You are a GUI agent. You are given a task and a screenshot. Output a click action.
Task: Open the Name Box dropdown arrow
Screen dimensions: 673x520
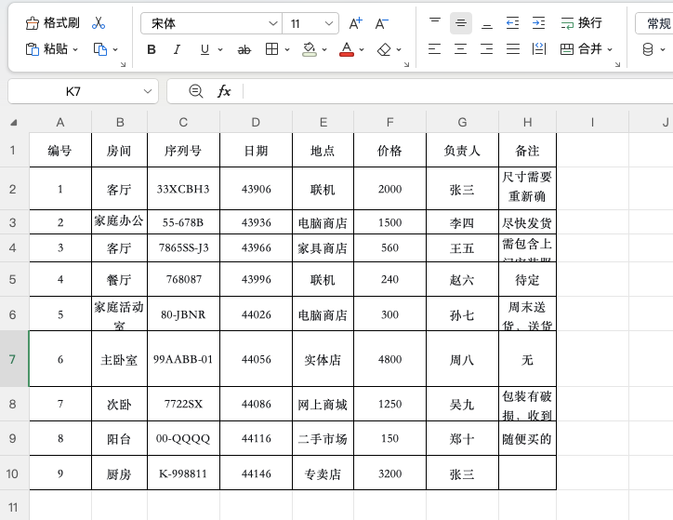tap(148, 91)
